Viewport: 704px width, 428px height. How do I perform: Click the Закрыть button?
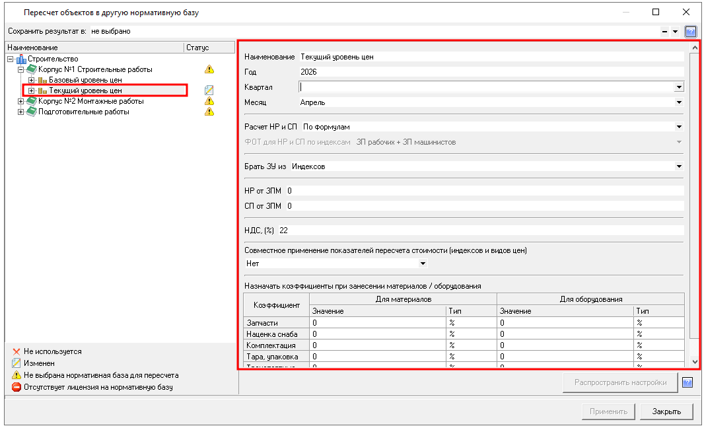tap(666, 411)
